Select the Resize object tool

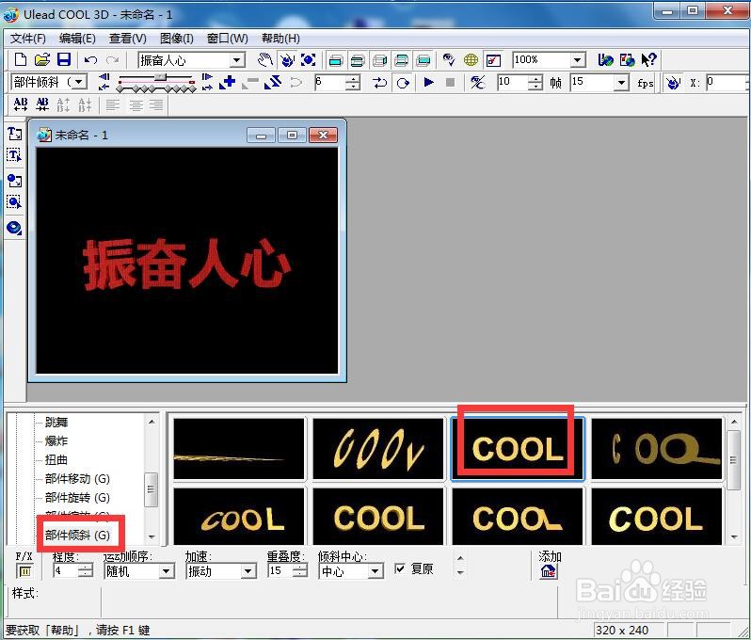point(308,60)
